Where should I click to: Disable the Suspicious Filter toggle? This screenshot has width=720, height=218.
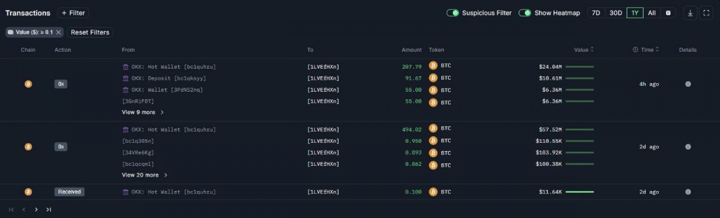click(453, 13)
